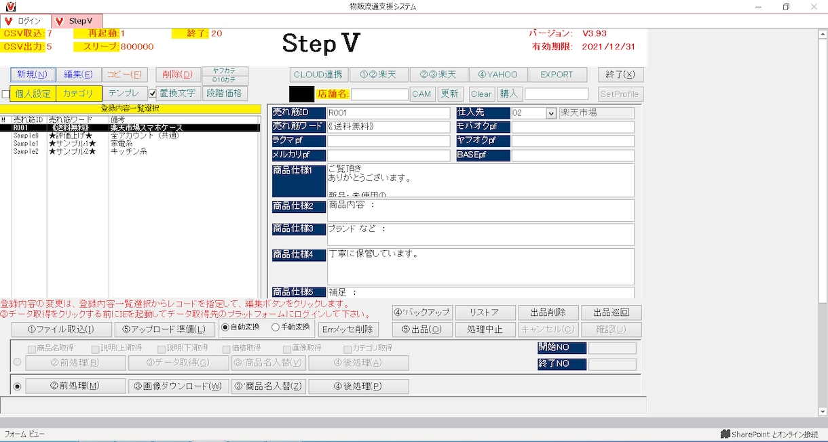
Task: Open the テンプレ button
Action: 124,94
